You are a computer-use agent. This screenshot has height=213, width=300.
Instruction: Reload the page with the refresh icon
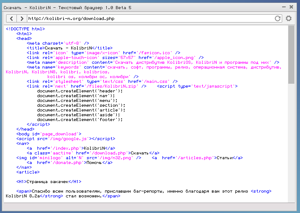pos(277,18)
